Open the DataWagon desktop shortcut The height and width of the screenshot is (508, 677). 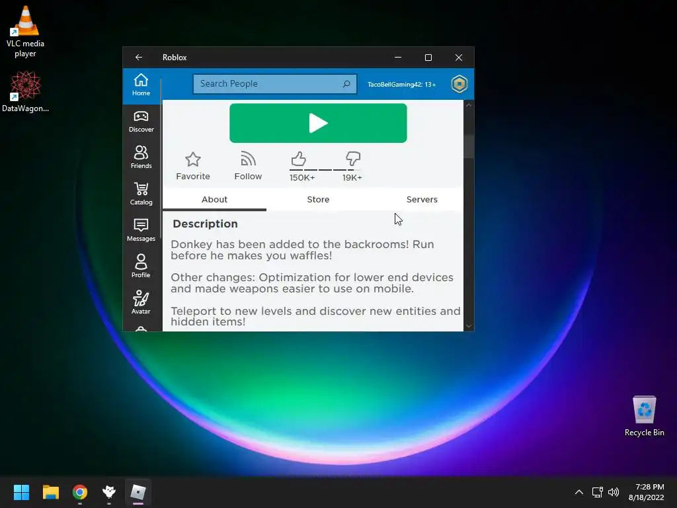(26, 92)
